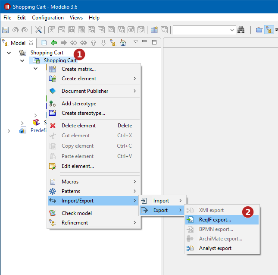Open the Patterns submenu
Image resolution: width=278 pixels, height=275 pixels.
click(x=94, y=191)
